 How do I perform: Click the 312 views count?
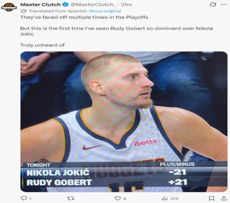(x=174, y=199)
